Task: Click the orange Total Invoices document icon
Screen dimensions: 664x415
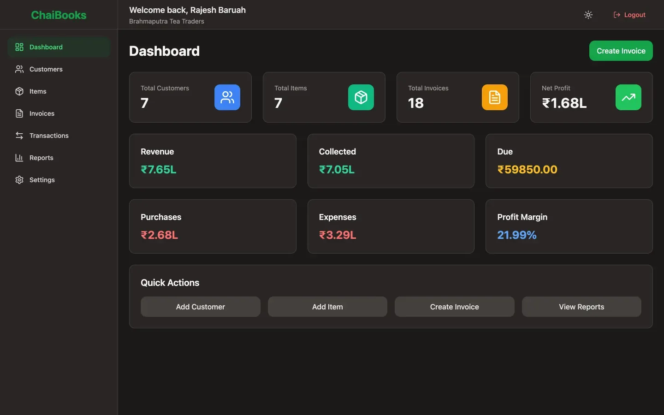Action: (x=495, y=97)
